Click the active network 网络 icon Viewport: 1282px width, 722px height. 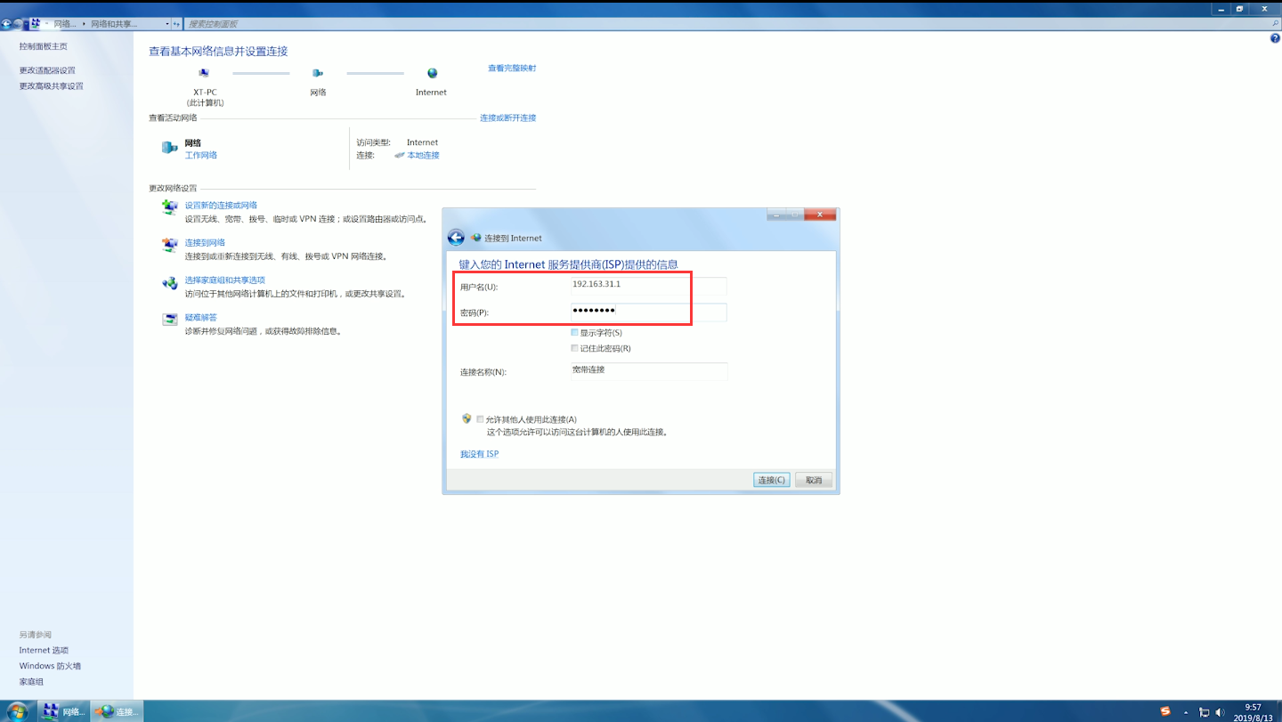(169, 148)
